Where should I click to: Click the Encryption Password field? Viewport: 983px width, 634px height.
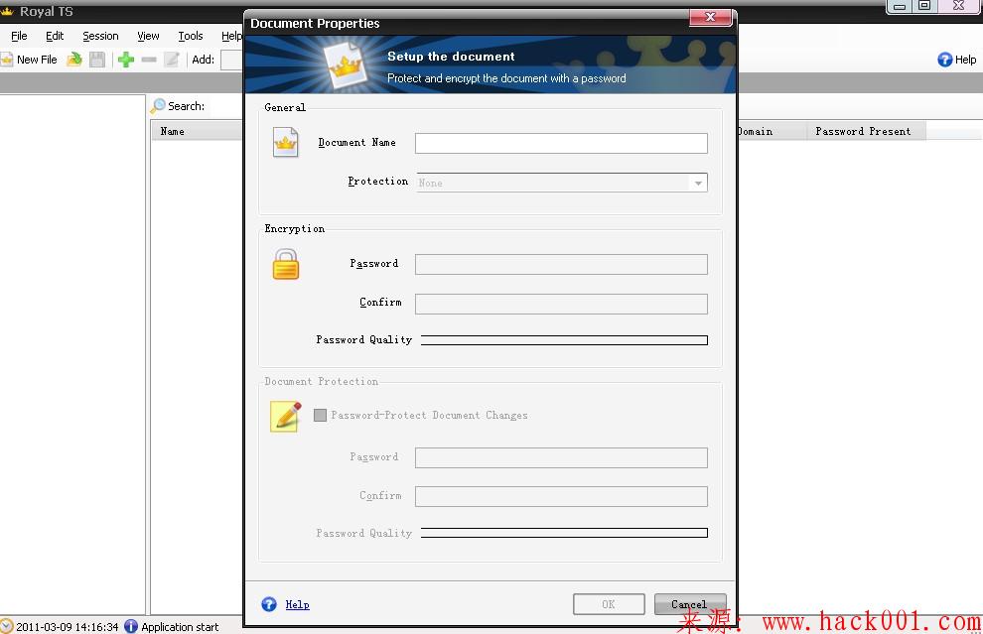pyautogui.click(x=561, y=264)
